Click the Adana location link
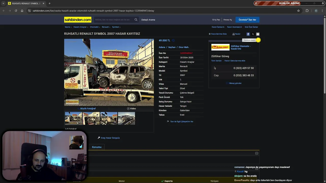 [x=162, y=47]
